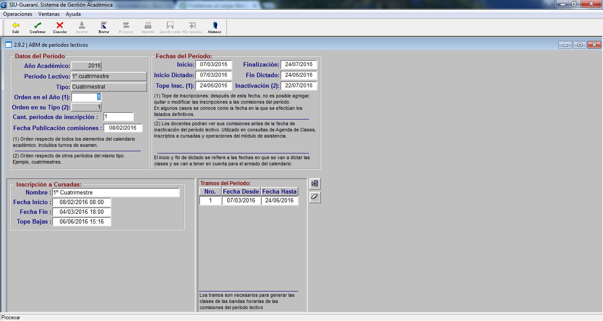Focus the Orden en el Año field

tap(87, 97)
